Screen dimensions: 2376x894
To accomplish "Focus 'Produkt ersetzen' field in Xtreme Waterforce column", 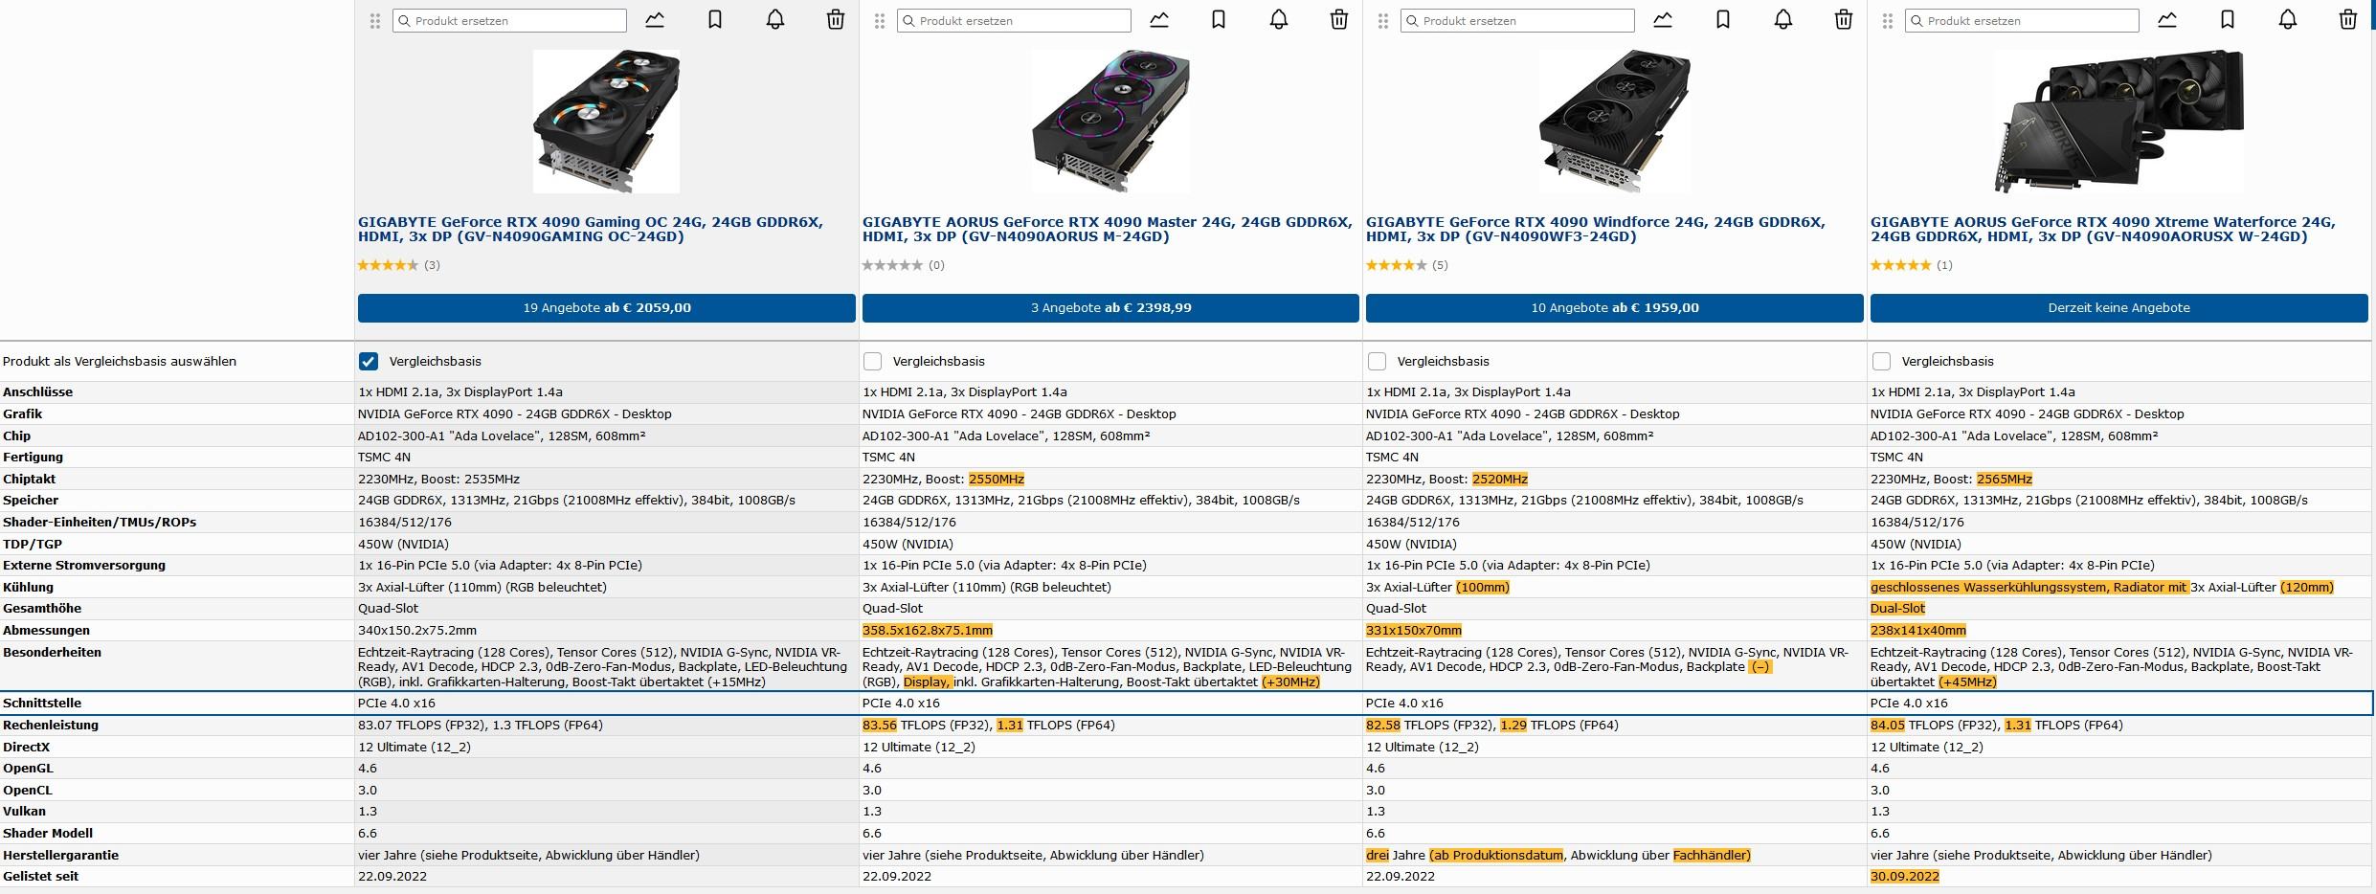I will tap(2022, 21).
